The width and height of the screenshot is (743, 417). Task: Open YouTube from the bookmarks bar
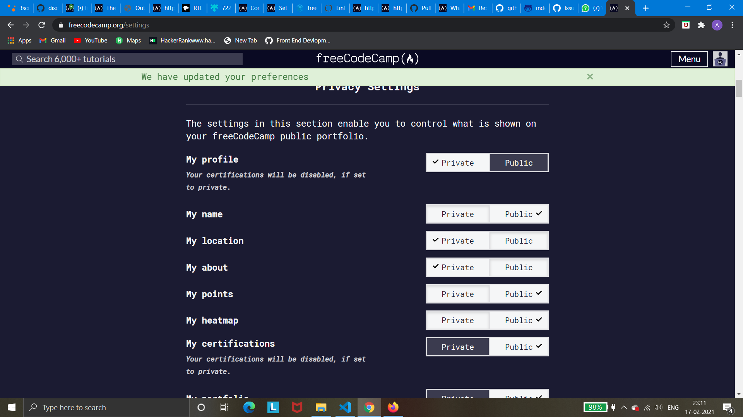click(90, 40)
